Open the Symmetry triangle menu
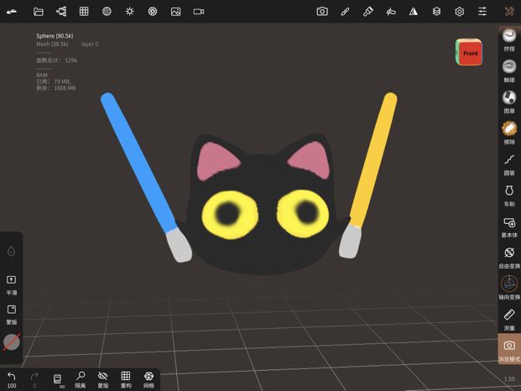Screen dimensions: 521x391 tap(414, 12)
